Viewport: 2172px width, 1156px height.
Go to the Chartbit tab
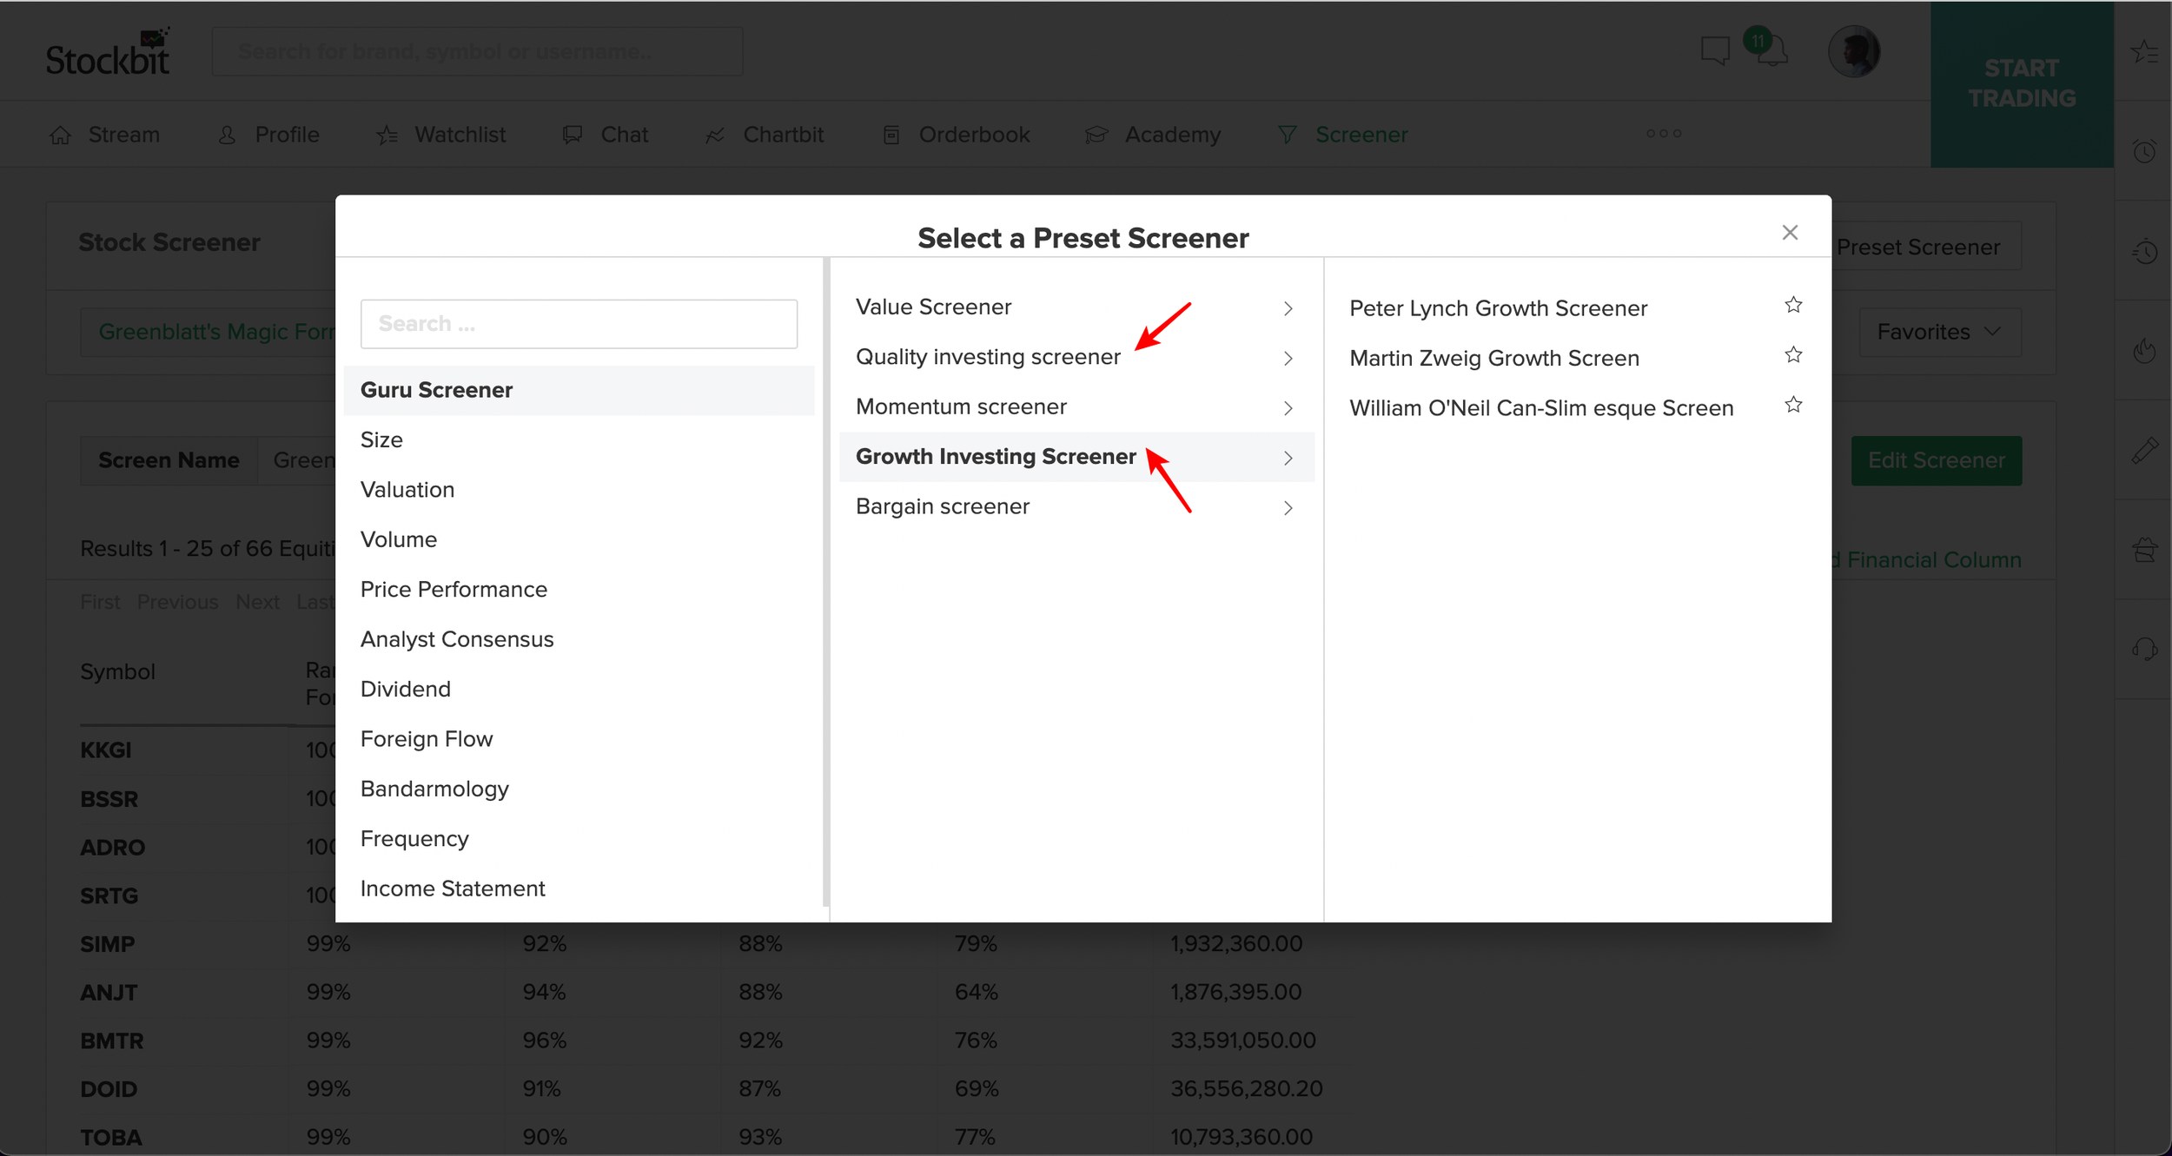tap(765, 135)
